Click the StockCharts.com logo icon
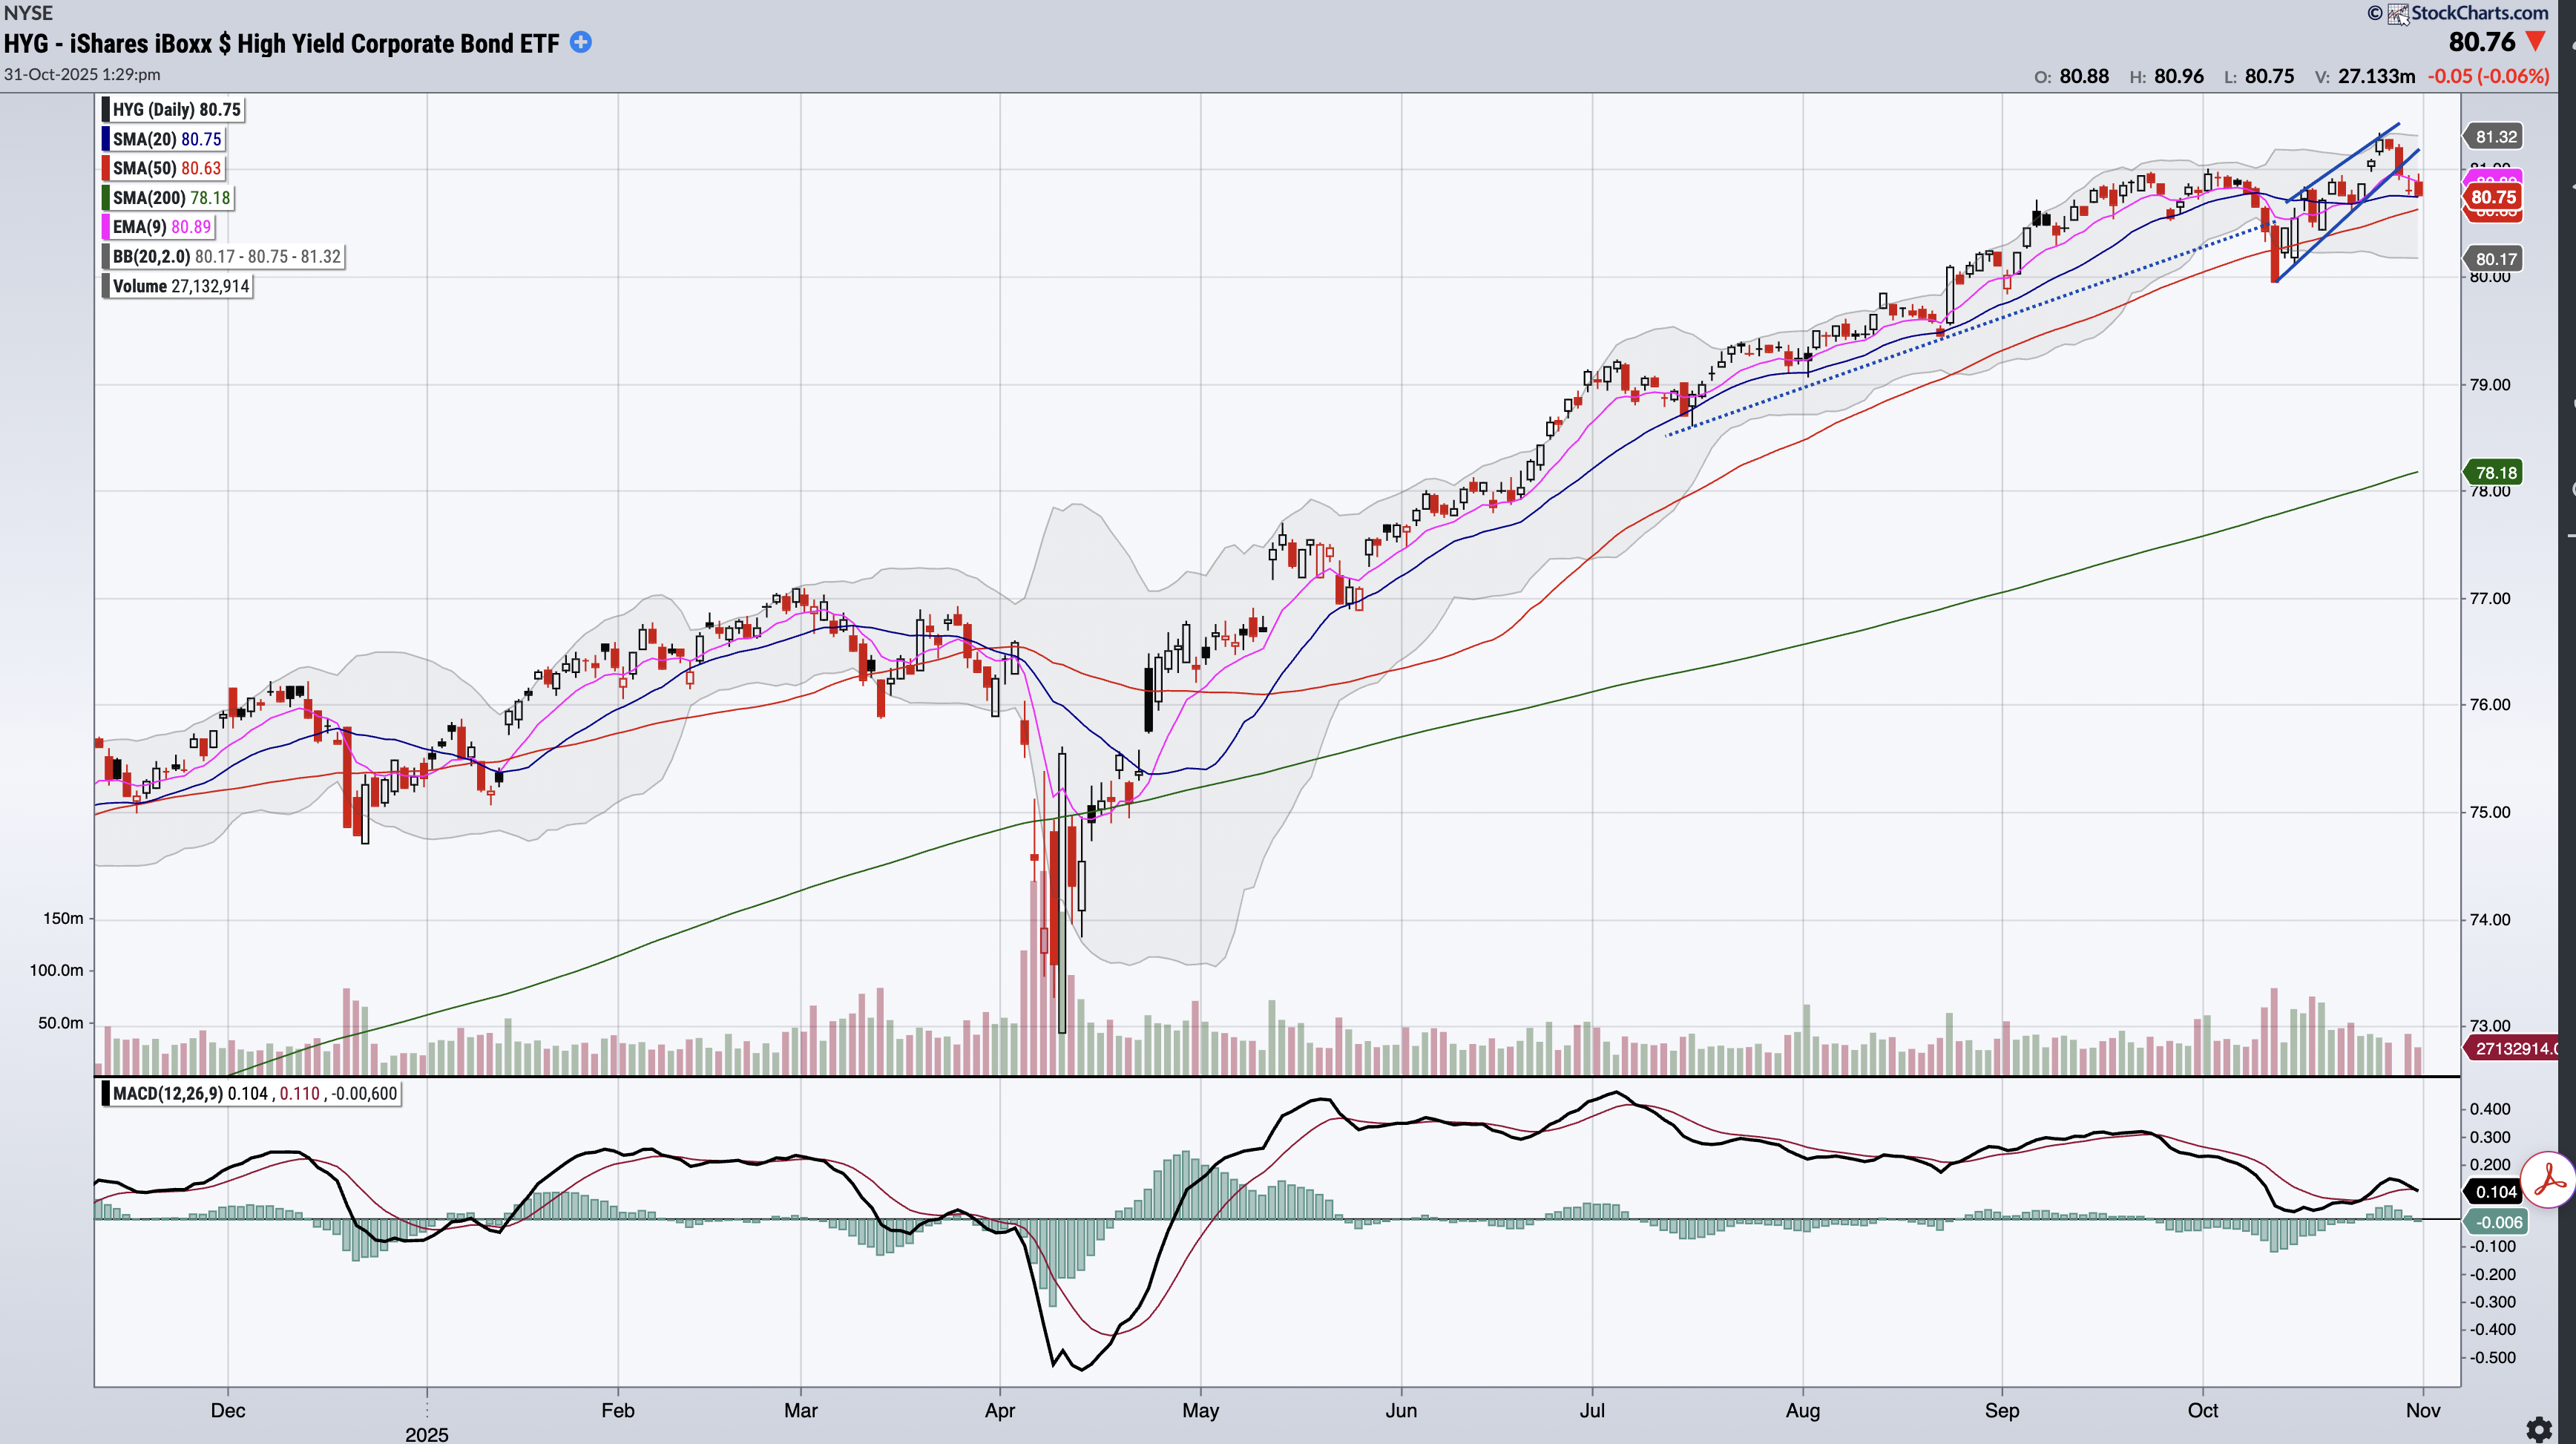The image size is (2576, 1444). (x=2399, y=14)
